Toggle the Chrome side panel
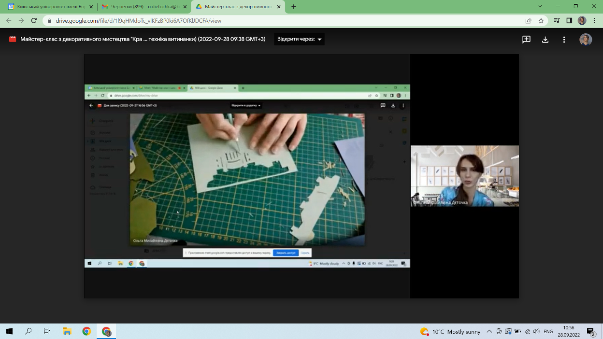Viewport: 603px width, 339px height. click(x=569, y=21)
